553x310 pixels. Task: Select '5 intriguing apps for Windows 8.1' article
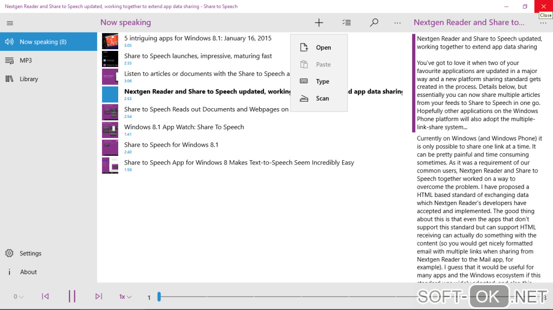coord(198,38)
